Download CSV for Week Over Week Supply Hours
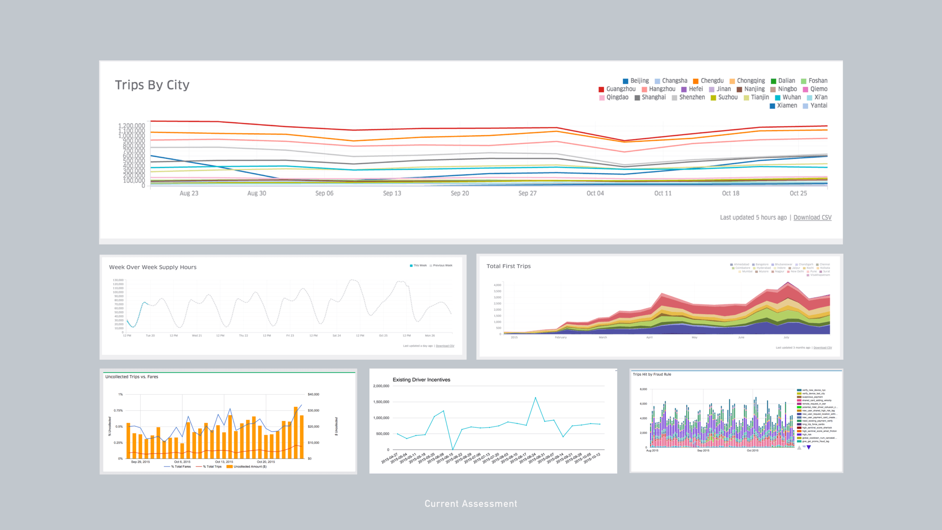The image size is (942, 530). pos(445,346)
